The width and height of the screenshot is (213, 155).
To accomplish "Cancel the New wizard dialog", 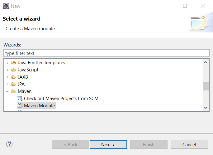I will pyautogui.click(x=189, y=144).
